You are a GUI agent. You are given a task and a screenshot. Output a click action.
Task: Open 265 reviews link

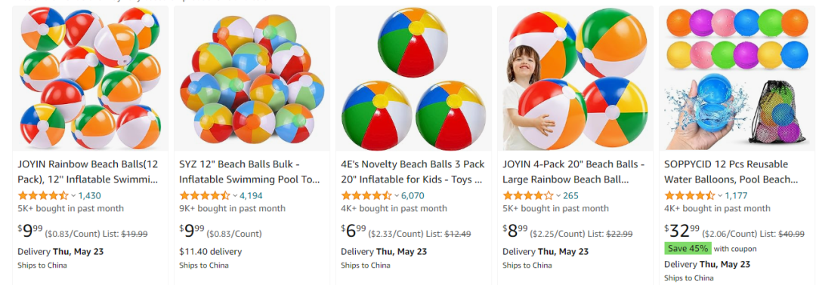click(x=571, y=196)
